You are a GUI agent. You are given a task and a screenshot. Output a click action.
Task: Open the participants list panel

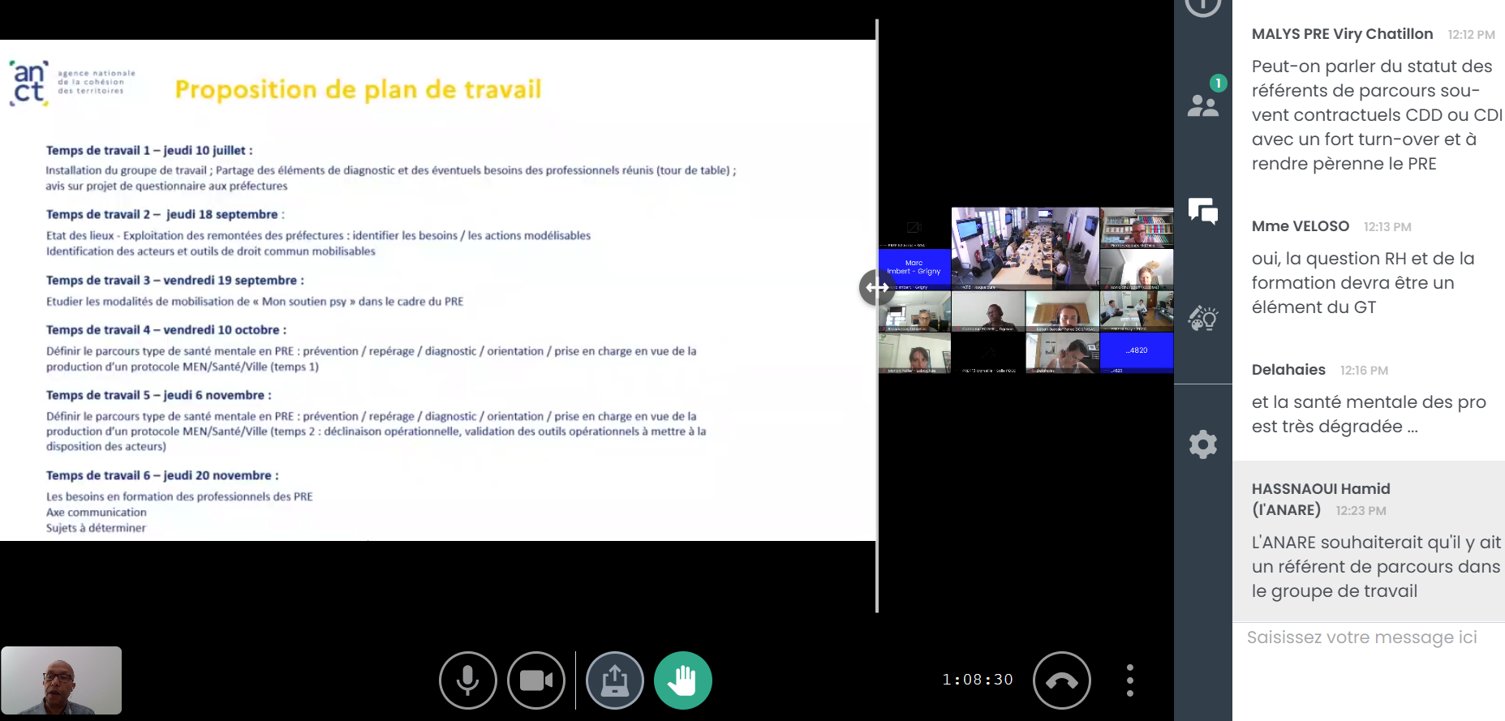[1202, 105]
